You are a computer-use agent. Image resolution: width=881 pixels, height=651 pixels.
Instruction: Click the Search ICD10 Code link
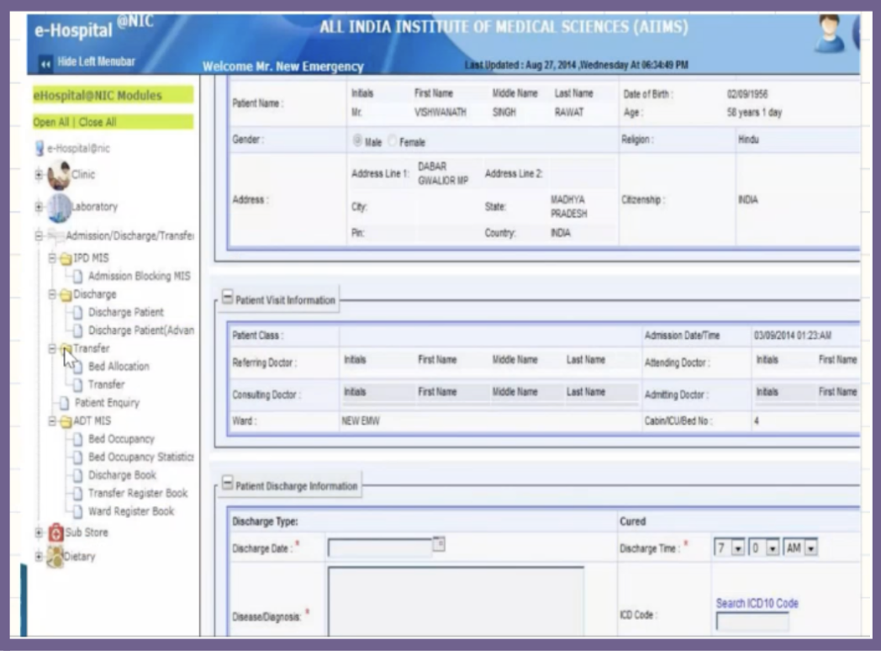[757, 603]
